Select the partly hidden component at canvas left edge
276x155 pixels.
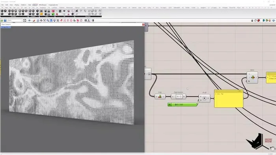click(x=148, y=74)
